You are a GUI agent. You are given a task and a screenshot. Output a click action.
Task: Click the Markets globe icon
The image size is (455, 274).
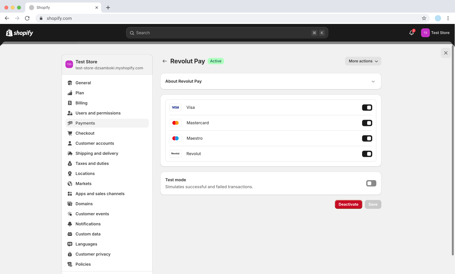click(x=70, y=184)
